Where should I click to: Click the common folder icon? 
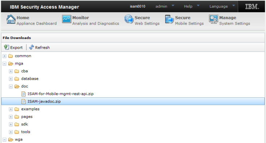[10, 56]
